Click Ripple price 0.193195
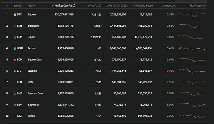The width and height of the screenshot is (214, 124). (96, 37)
